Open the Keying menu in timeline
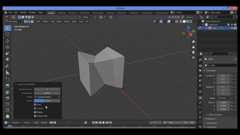240x135 pixels. click(27, 123)
